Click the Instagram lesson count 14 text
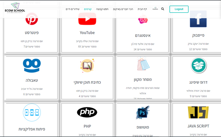Viewport: 221px width, 137px height. pyautogui.click(x=143, y=49)
